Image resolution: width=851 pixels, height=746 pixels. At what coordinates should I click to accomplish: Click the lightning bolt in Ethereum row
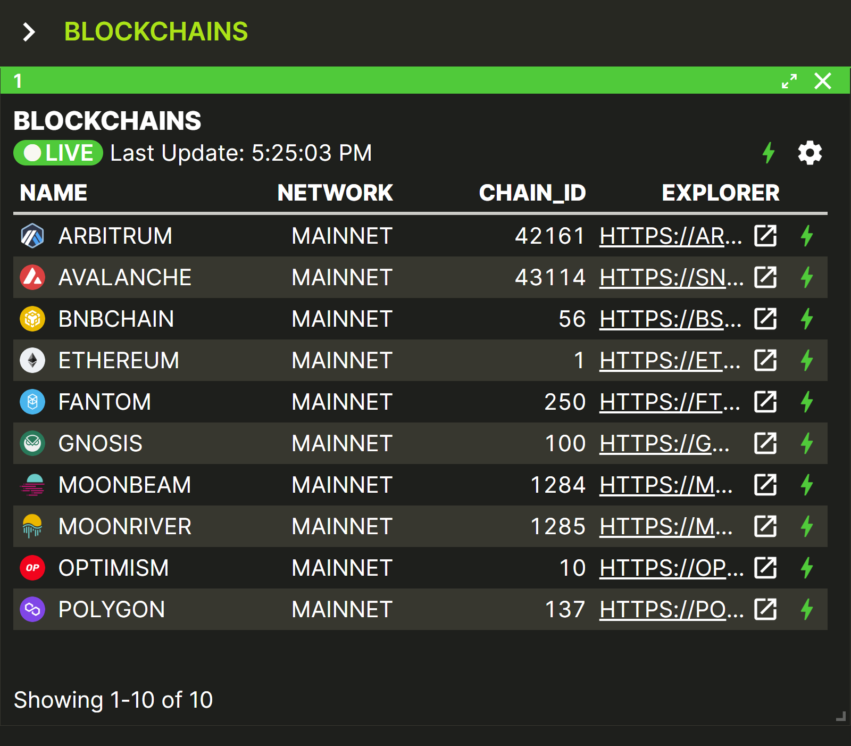pos(807,360)
